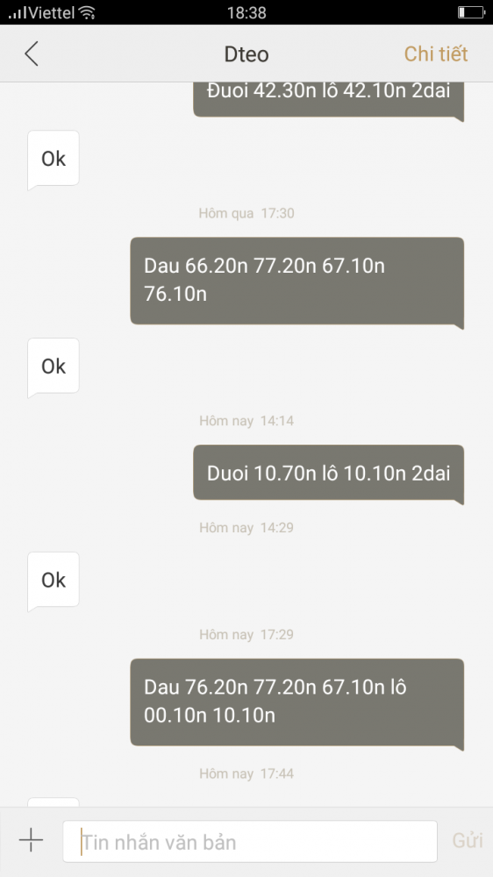Tap the Hôm nay 17:44 timestamp
The width and height of the screenshot is (493, 877).
click(x=246, y=774)
